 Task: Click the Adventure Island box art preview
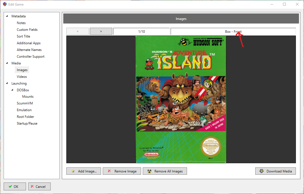[x=181, y=99]
